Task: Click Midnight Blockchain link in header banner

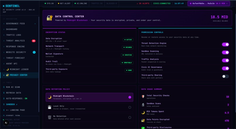Action: [x=77, y=20]
